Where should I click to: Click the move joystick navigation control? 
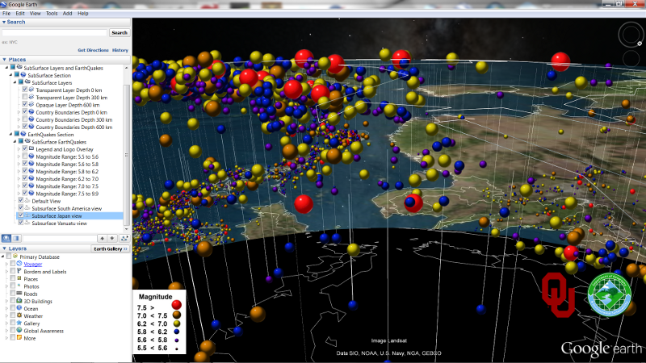pyautogui.click(x=631, y=58)
